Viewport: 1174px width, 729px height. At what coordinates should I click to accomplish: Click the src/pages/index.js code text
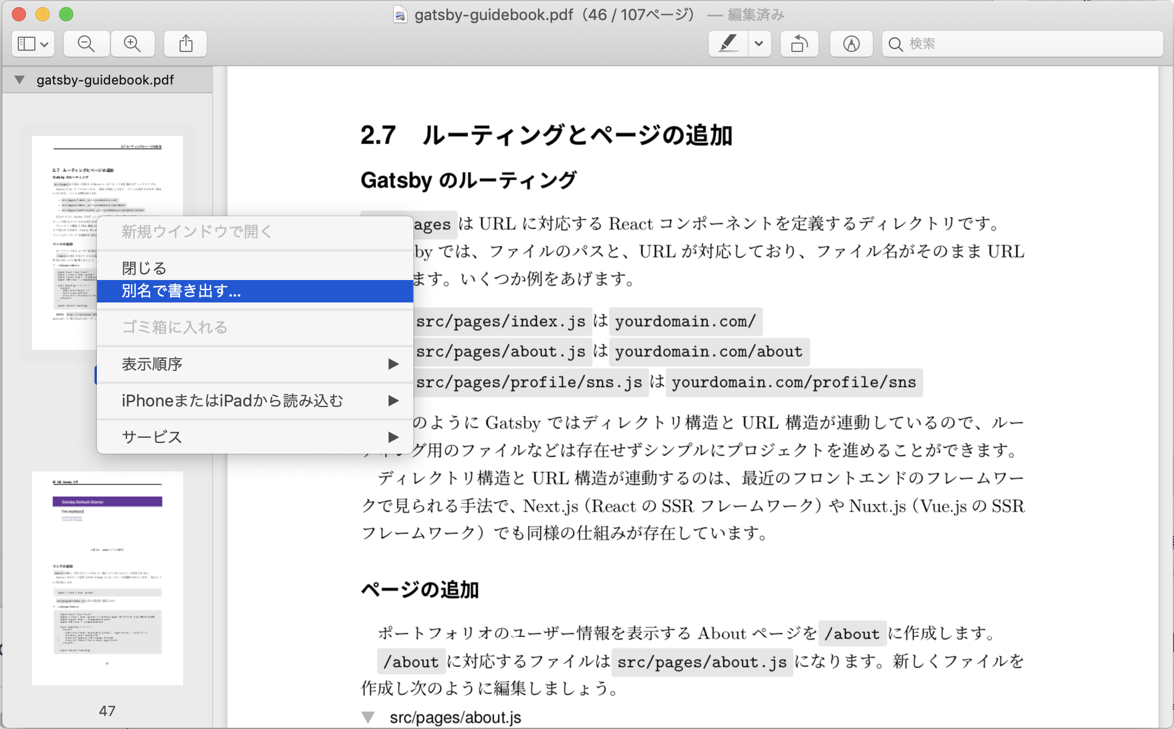[x=501, y=321]
